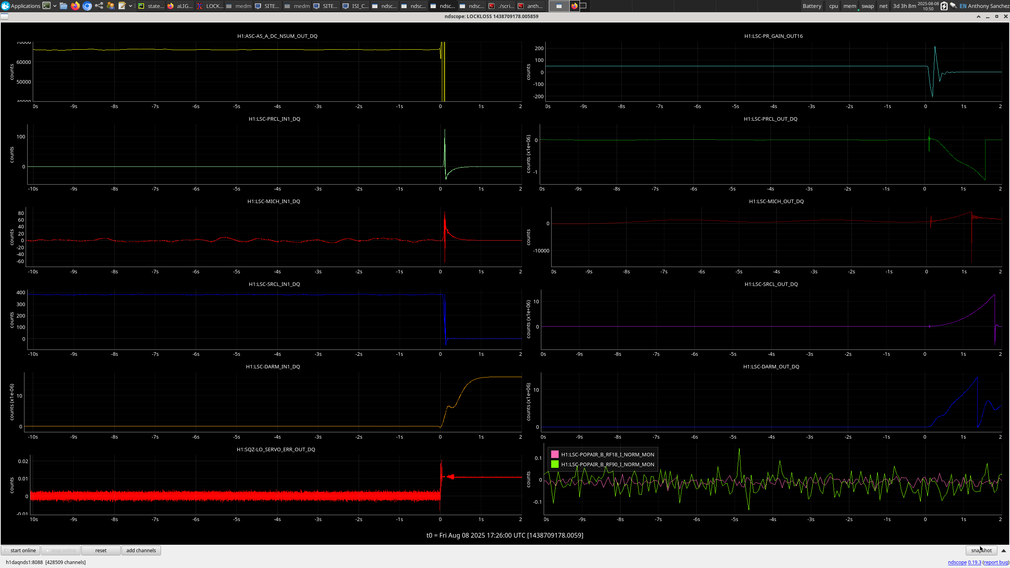Click the window menu icon at top-left

pos(4,16)
